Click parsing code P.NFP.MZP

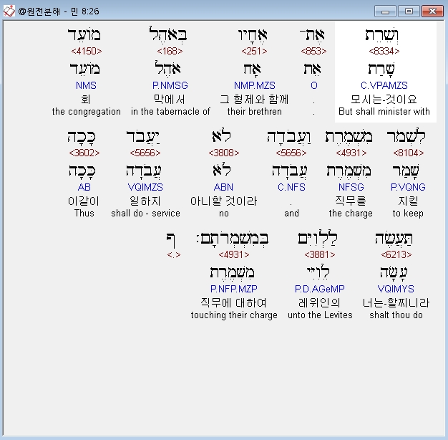[234, 289]
